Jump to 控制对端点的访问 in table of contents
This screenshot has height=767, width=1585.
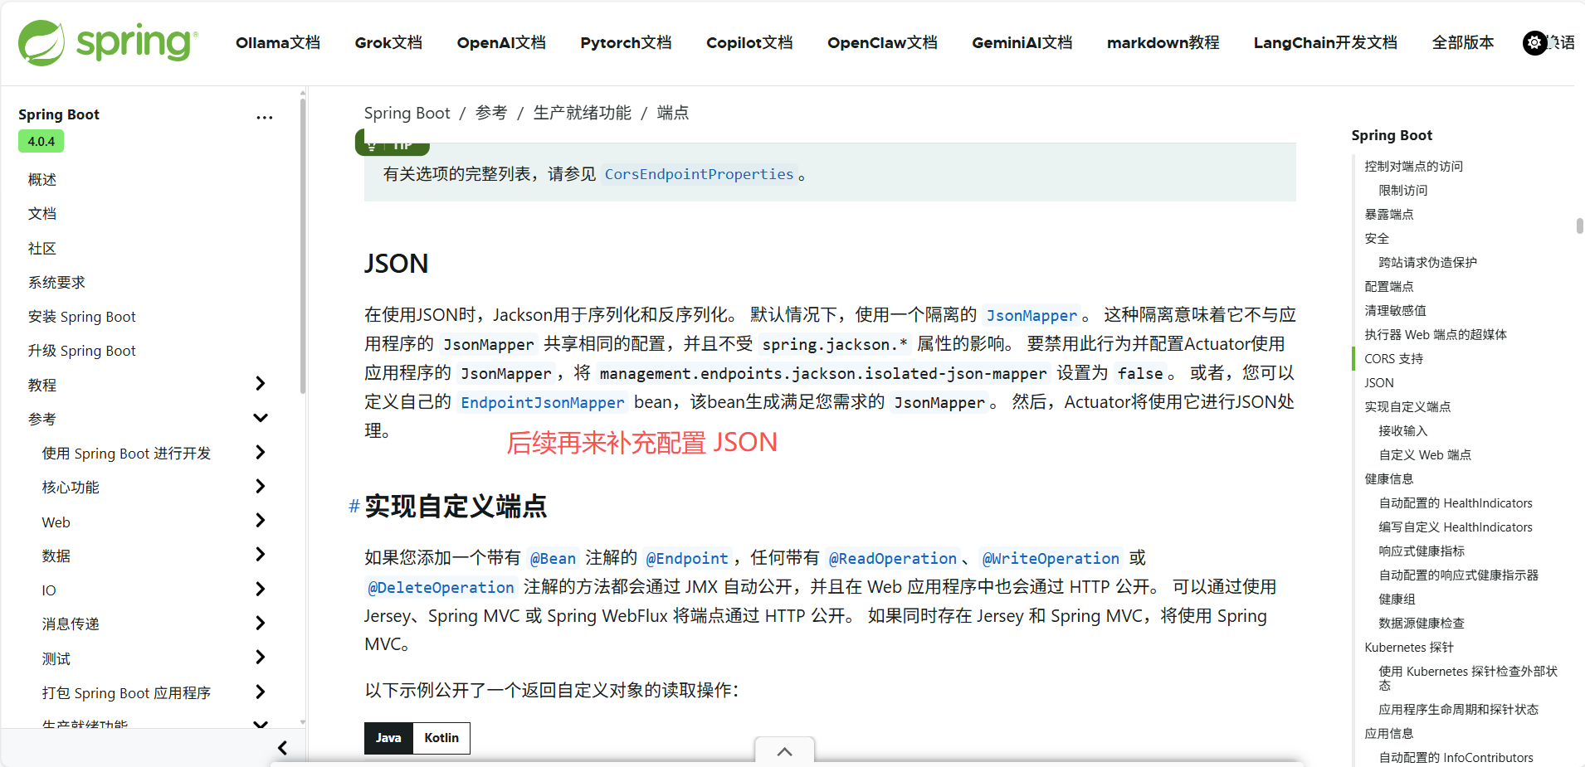click(1414, 167)
